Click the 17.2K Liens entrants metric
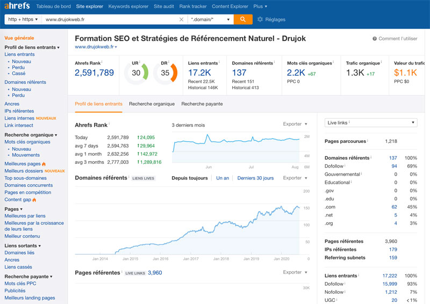Image resolution: width=430 pixels, height=304 pixels. click(x=199, y=73)
